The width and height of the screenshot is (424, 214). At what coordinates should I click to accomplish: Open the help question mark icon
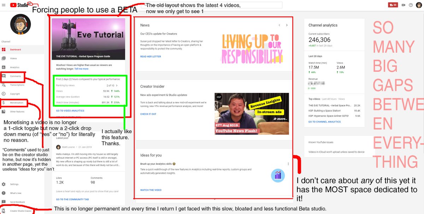[411, 5]
